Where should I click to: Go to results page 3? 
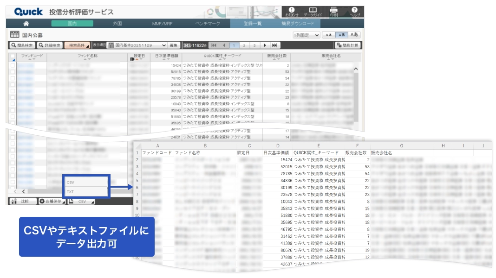tap(255, 45)
